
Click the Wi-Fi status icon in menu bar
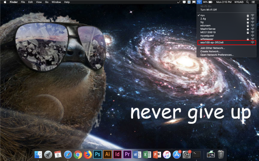pos(199,2)
